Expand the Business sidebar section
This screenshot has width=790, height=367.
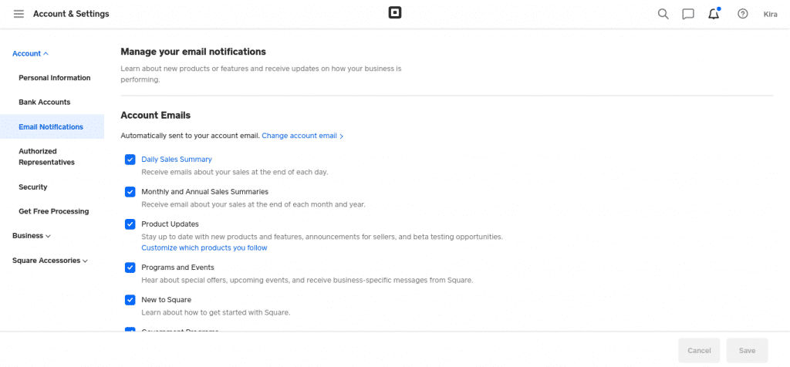pyautogui.click(x=32, y=236)
